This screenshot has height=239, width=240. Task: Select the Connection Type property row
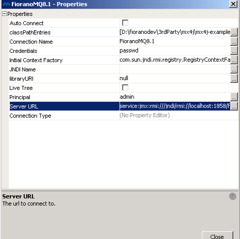[123, 116]
